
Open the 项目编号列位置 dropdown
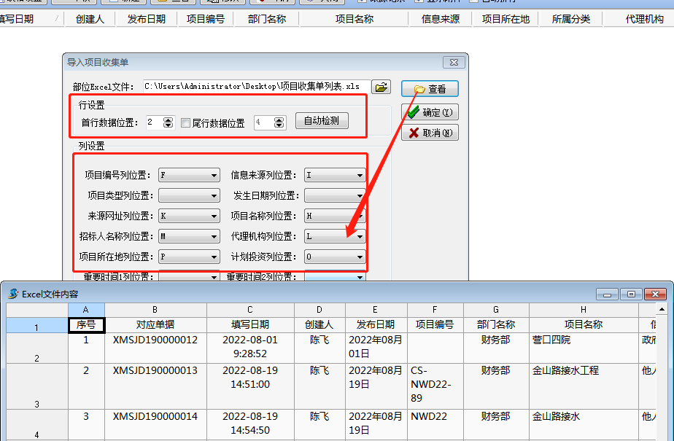click(214, 176)
